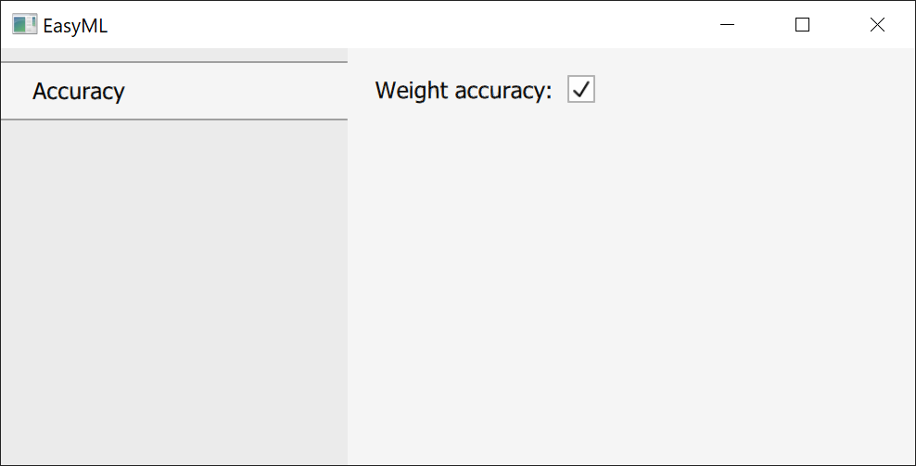Open the window system menu via EasyML icon
Screen dimensions: 916x466
tap(24, 25)
